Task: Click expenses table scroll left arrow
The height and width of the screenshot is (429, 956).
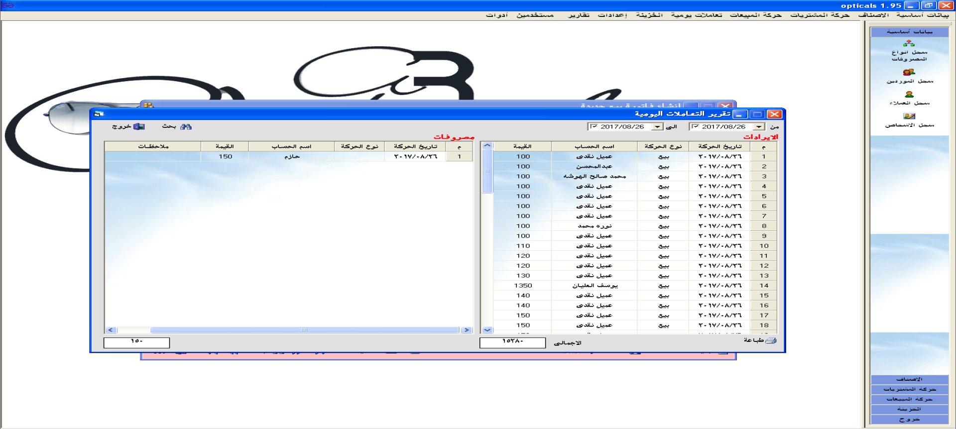Action: (x=111, y=330)
